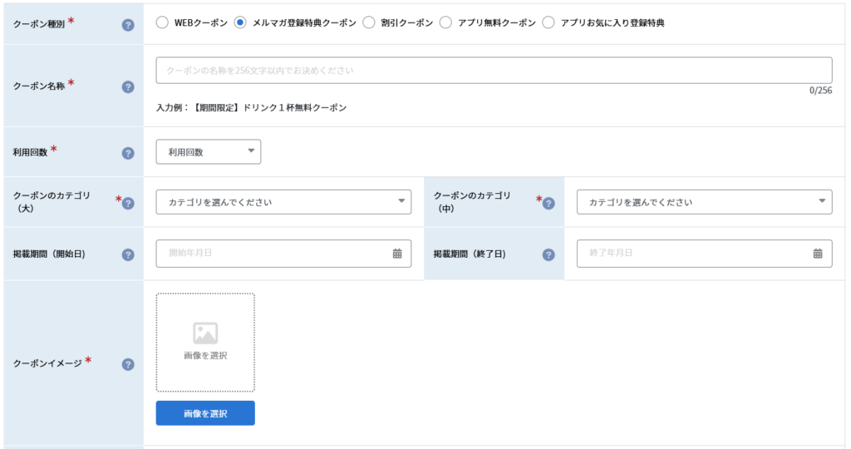Choose the 割引クーポン radio button
The width and height of the screenshot is (851, 449).
(368, 22)
